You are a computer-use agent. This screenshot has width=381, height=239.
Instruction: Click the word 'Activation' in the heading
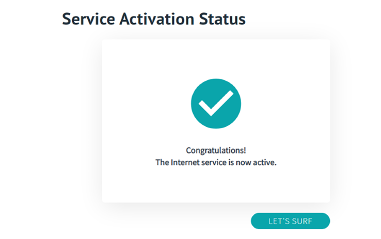click(x=157, y=19)
